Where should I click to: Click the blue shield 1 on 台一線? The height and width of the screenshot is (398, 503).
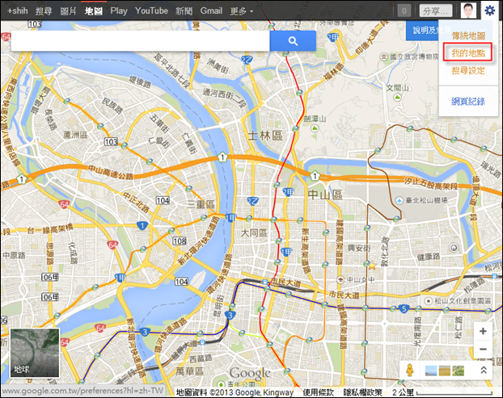point(142,225)
